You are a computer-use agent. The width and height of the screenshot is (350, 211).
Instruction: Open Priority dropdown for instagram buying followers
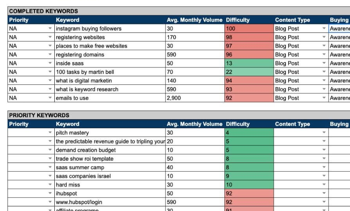click(50, 29)
